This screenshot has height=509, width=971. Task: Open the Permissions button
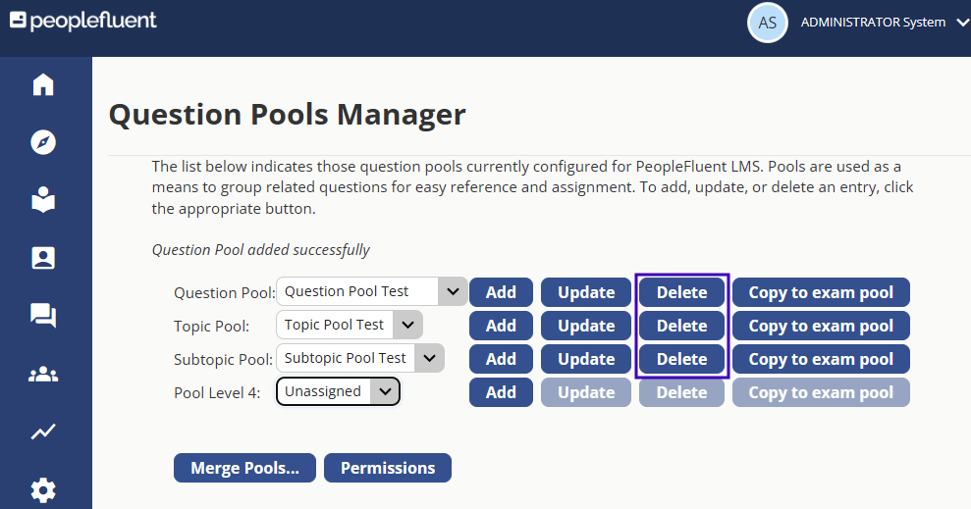(388, 468)
